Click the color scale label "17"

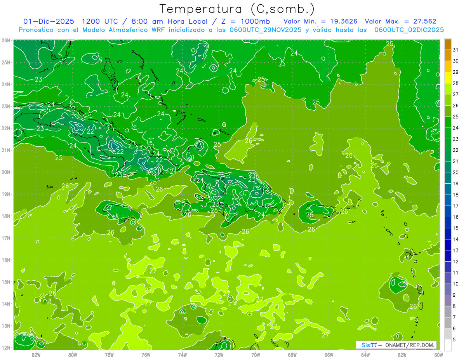456,206
